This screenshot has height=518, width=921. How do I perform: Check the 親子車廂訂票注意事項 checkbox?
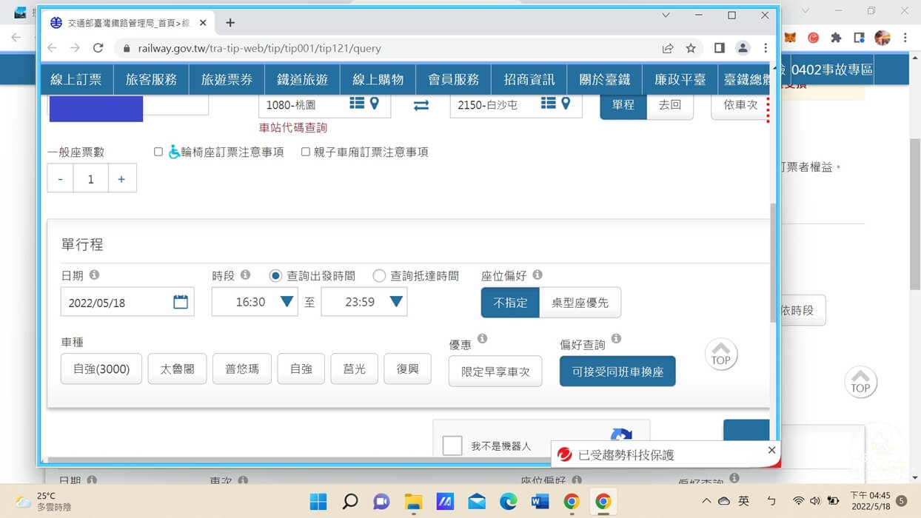coord(305,152)
